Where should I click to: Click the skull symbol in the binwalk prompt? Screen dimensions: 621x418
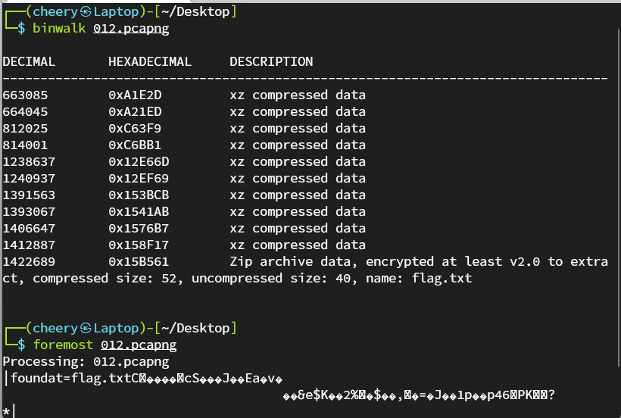click(86, 12)
